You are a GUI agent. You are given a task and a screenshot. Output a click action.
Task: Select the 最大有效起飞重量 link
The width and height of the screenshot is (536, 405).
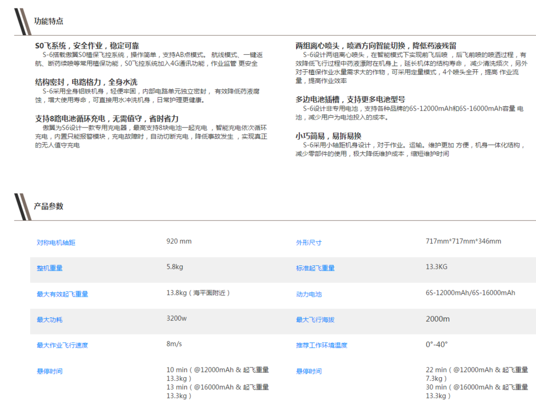[x=62, y=294]
